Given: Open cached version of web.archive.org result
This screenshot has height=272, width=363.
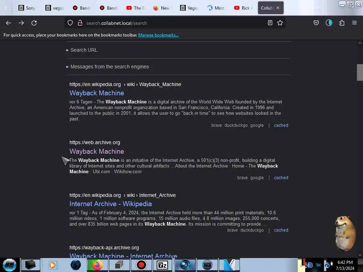Looking at the screenshot, I should (281, 178).
